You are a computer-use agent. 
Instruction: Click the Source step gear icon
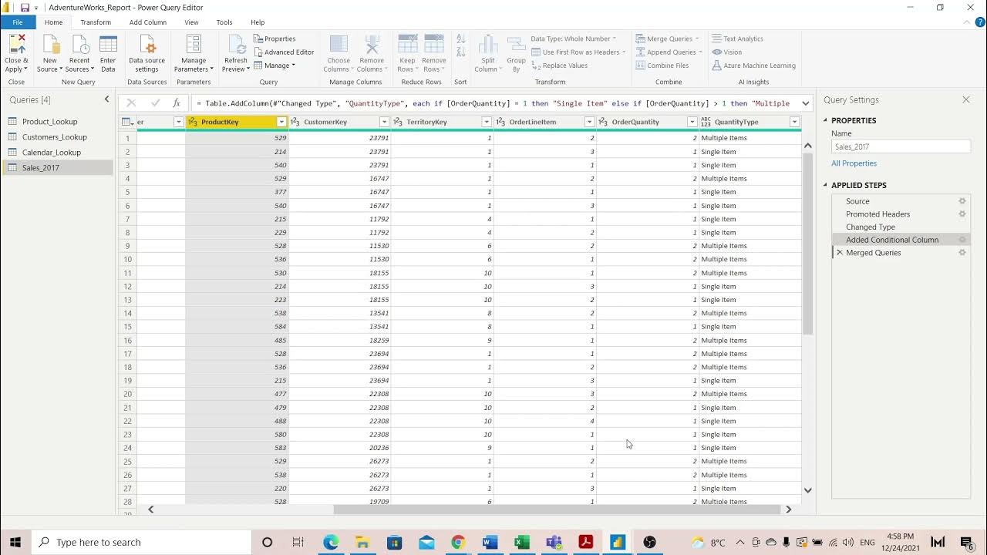pos(962,201)
